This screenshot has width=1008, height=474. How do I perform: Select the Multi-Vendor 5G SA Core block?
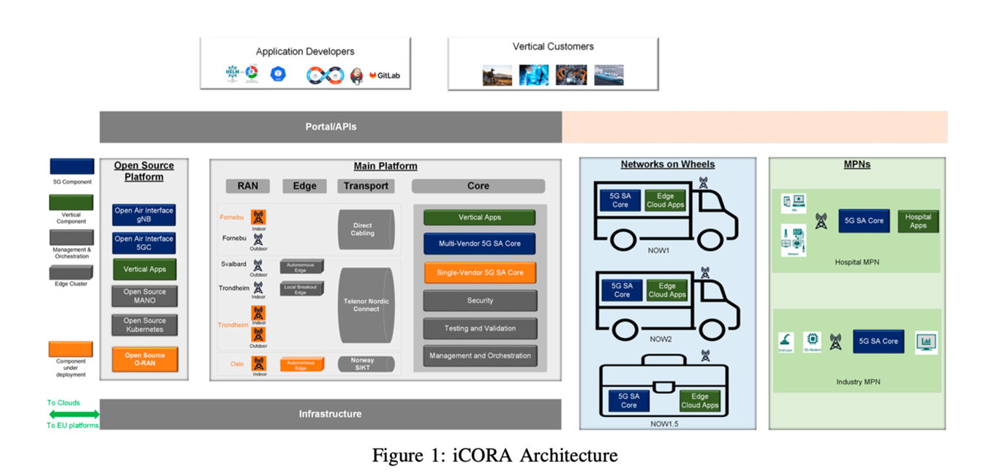click(x=479, y=244)
